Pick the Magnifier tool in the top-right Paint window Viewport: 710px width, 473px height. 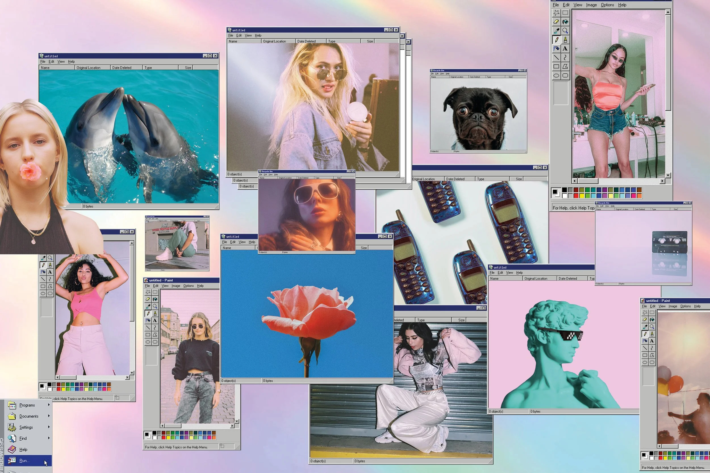point(565,31)
